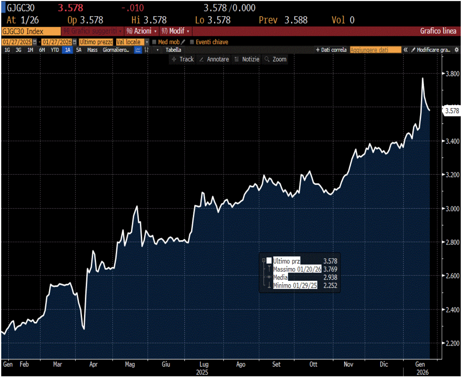Select the line chart type icon
This screenshot has width=463, height=377.
(x=138, y=50)
